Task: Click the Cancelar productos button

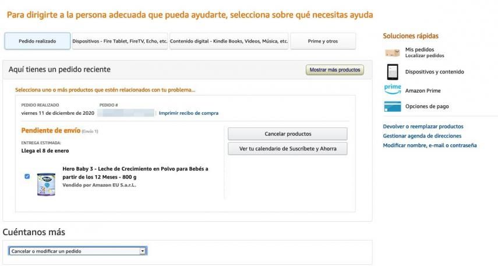Action: (287, 134)
